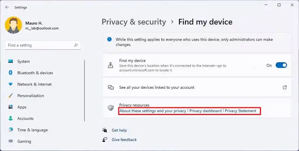
Task: Click the Apps icon in sidebar
Action: (x=11, y=107)
